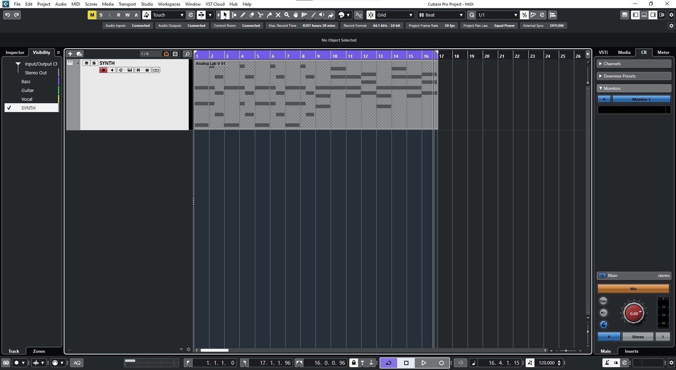Click the Stereo downmix button
This screenshot has width=676, height=370.
(638, 337)
